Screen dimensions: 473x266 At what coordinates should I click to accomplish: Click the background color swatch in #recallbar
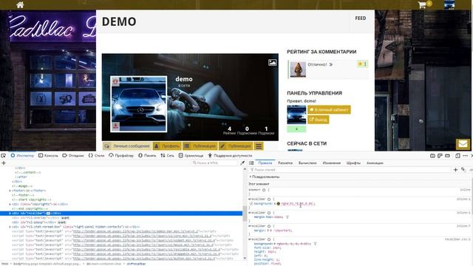[x=279, y=204]
